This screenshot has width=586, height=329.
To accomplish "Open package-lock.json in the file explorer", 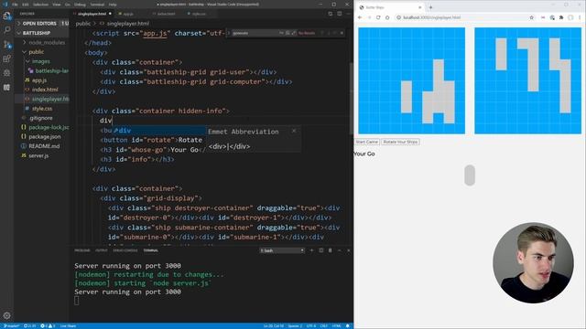I will click(45, 127).
